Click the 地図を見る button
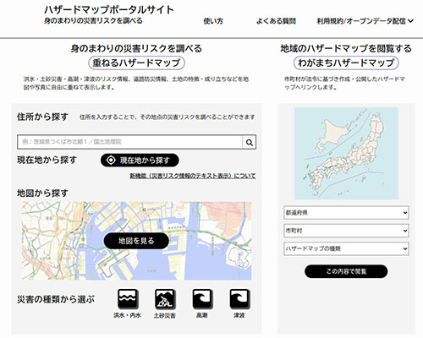Image resolution: width=423 pixels, height=338 pixels. (x=136, y=241)
